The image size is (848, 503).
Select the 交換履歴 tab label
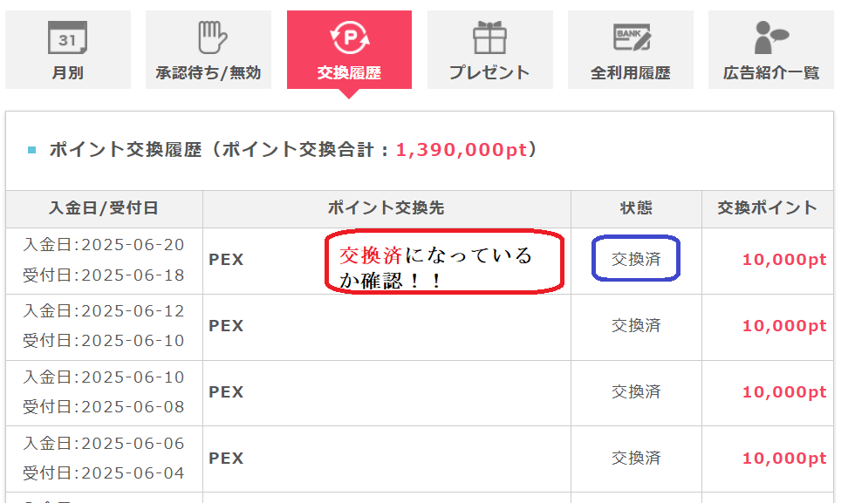349,72
